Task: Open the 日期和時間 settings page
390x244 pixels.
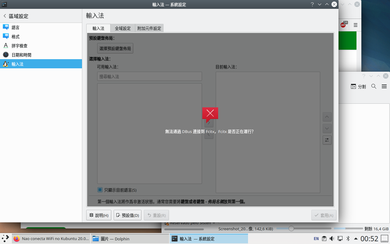Action: click(41, 55)
